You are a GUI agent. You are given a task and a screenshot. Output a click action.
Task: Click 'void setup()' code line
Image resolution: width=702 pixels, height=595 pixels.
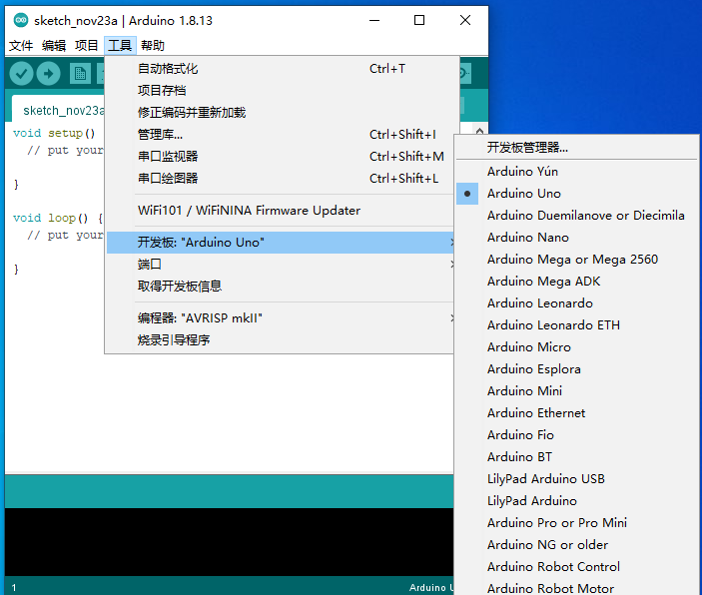point(54,133)
